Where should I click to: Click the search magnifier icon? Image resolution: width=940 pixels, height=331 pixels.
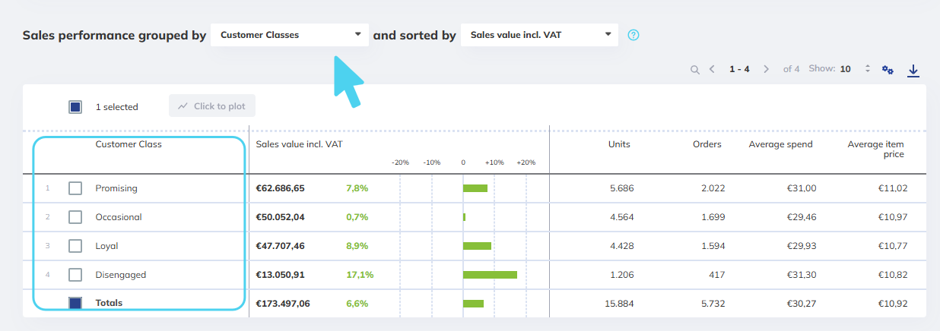coord(694,69)
